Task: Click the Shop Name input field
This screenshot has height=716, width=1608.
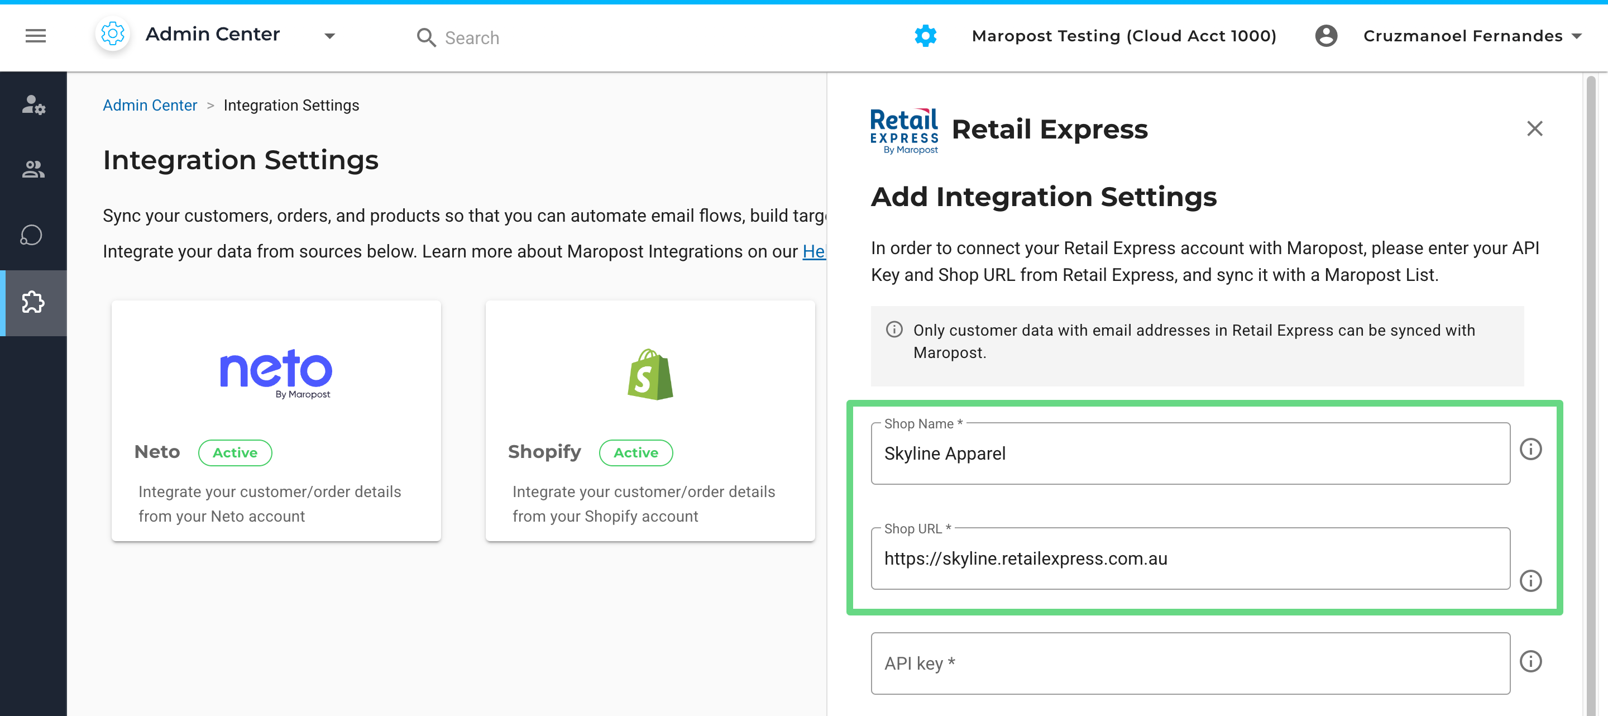Action: [1190, 454]
